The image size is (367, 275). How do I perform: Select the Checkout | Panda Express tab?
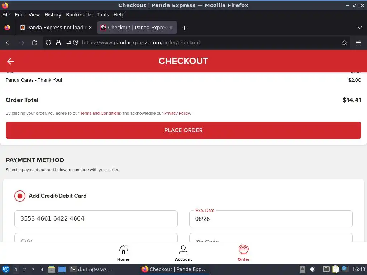tap(137, 28)
